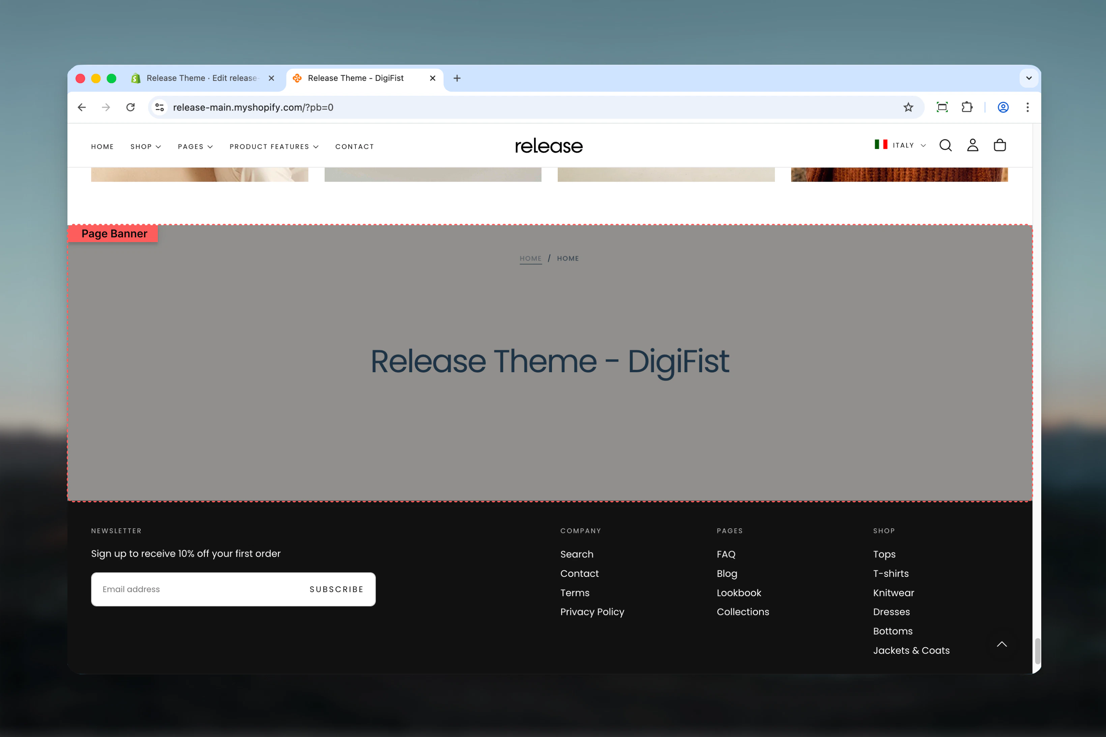Open the Bottoms footer link
The width and height of the screenshot is (1106, 737).
pos(893,631)
